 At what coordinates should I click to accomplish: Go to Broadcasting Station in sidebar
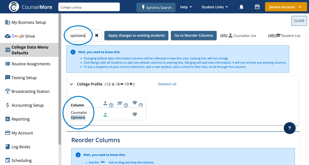pyautogui.click(x=30, y=91)
